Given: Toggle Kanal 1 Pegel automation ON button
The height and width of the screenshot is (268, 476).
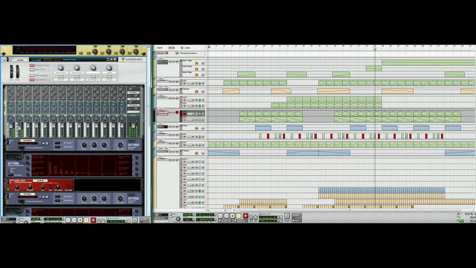Looking at the screenshot, I should 197,63.
